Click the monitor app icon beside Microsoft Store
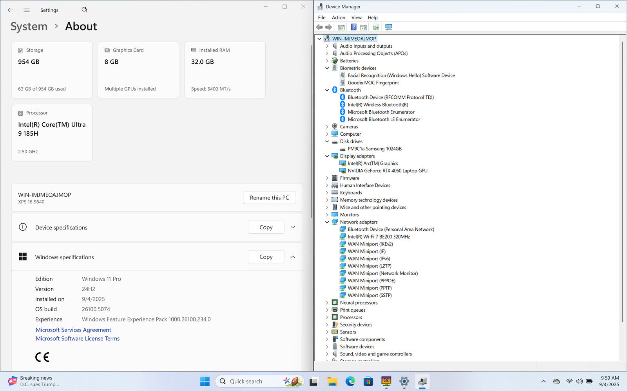The height and width of the screenshot is (391, 627). point(386,381)
